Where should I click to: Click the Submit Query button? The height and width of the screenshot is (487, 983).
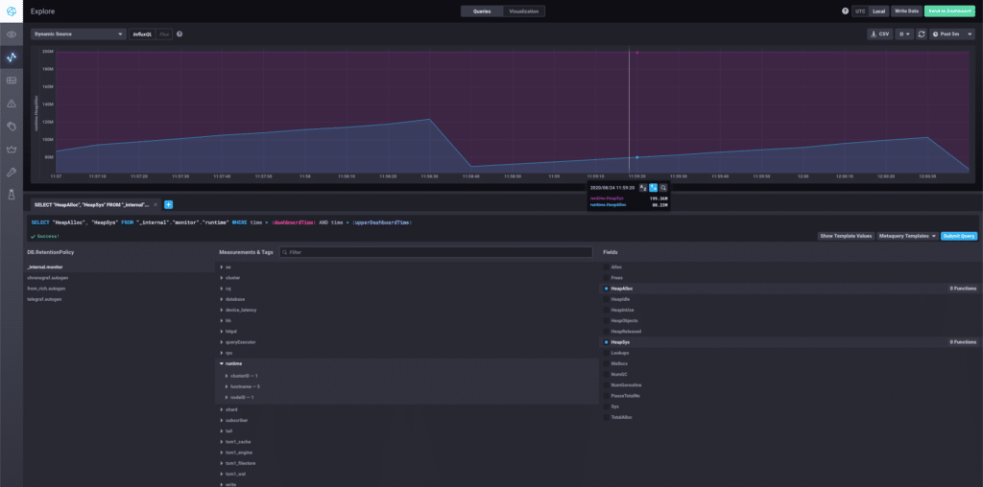[x=959, y=236]
